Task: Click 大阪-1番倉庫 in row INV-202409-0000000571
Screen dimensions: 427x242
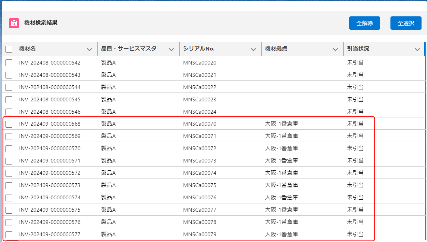Action: tap(281, 161)
